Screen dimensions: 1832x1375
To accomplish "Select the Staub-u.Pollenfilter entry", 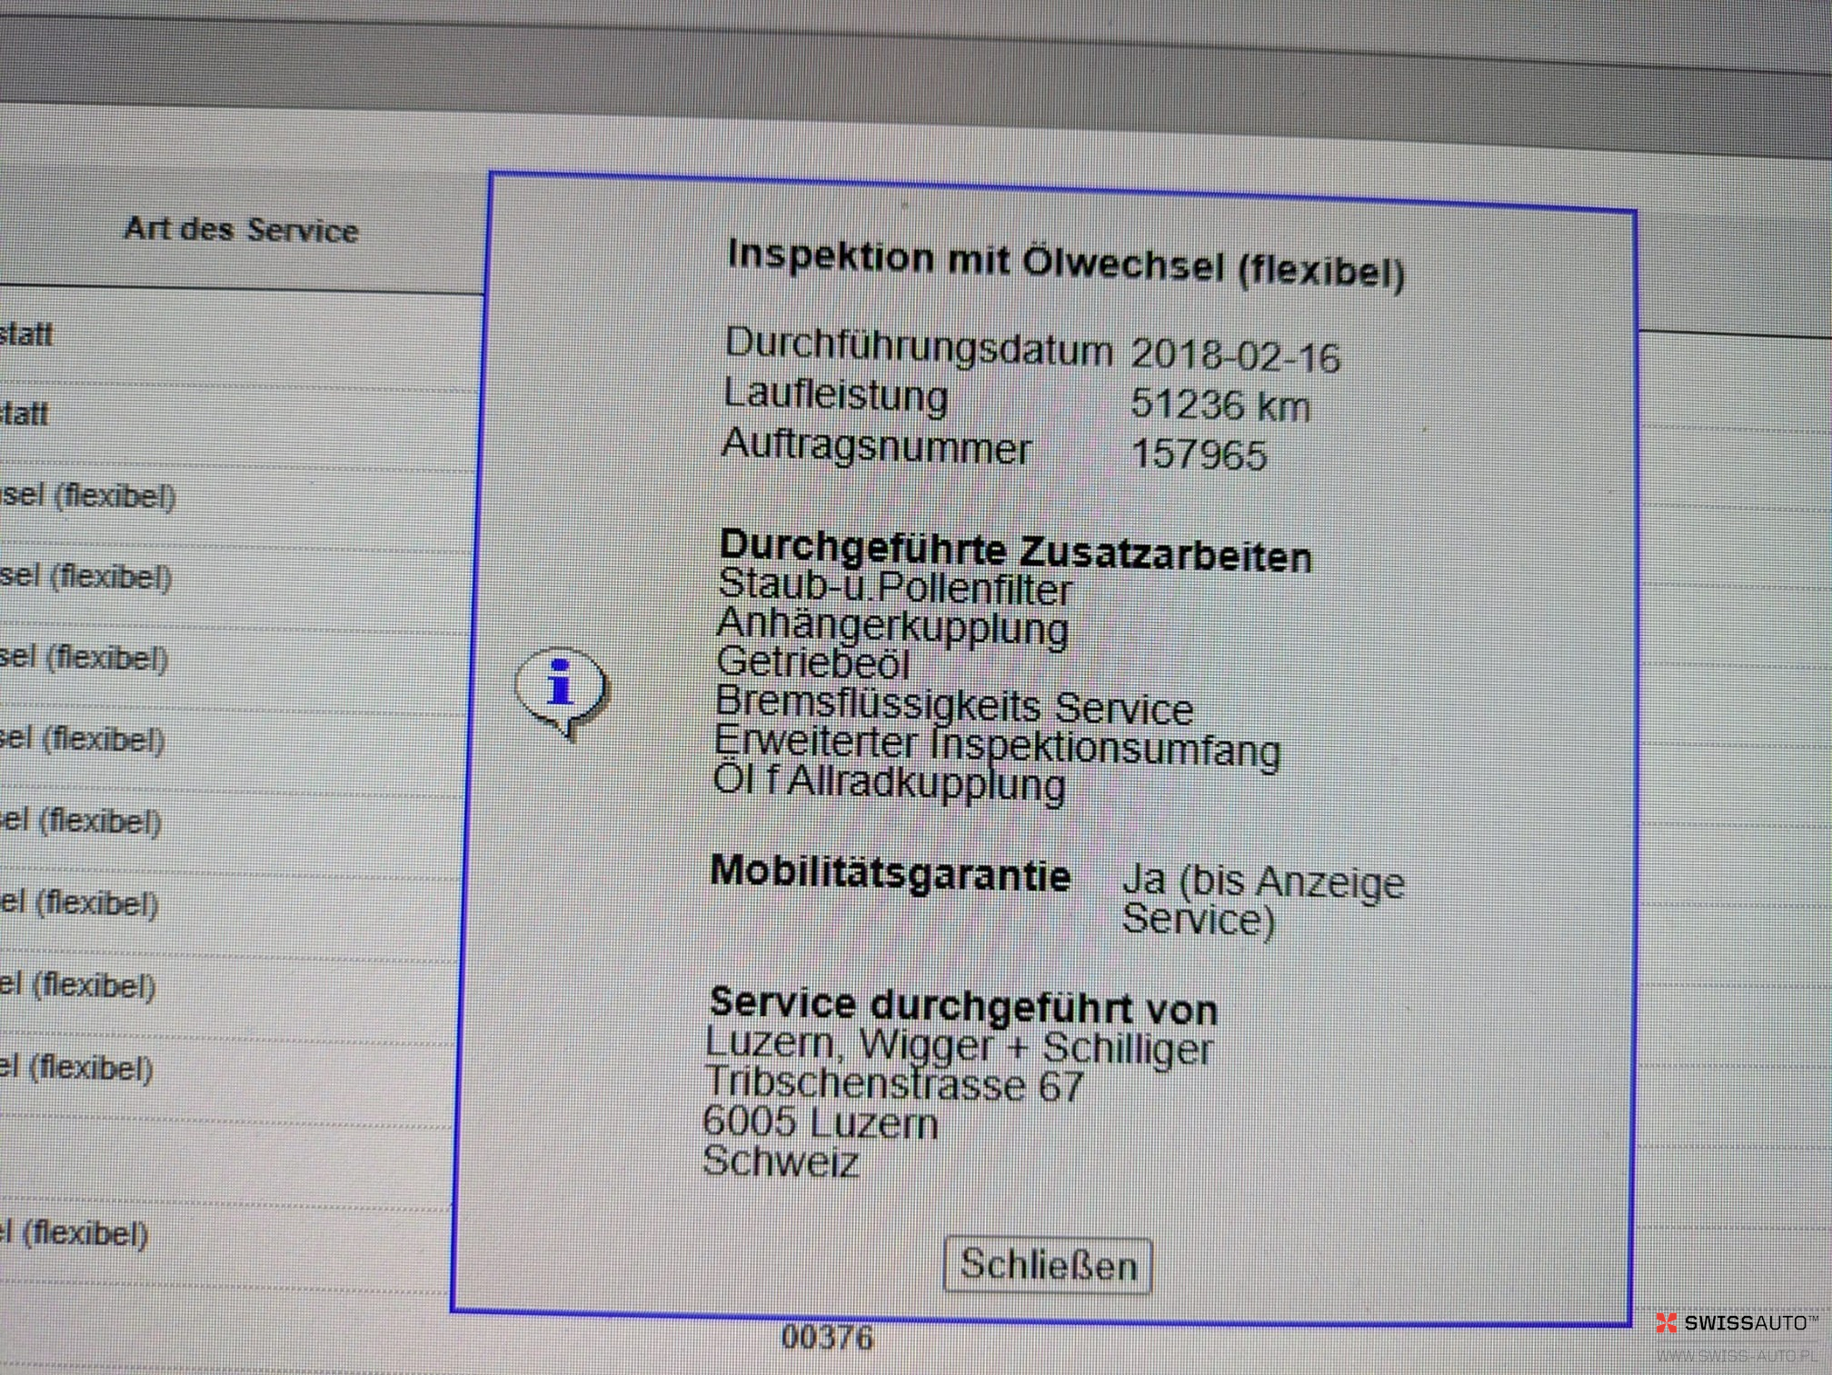I will (x=895, y=587).
